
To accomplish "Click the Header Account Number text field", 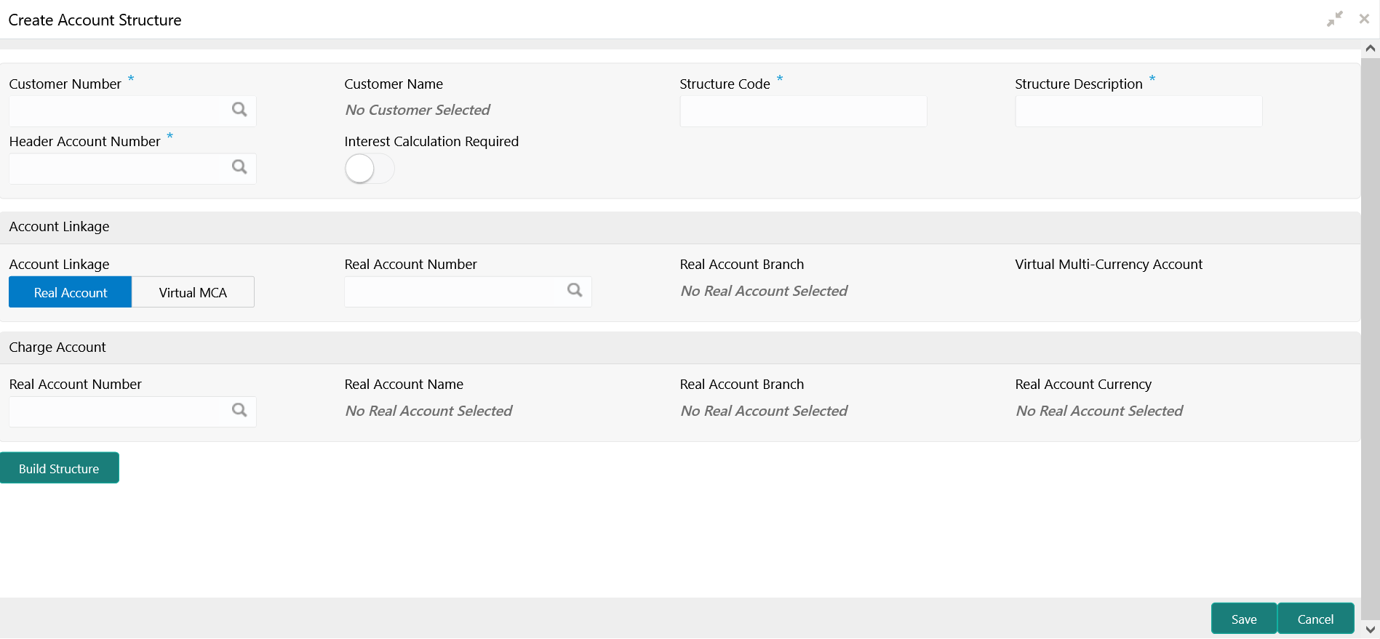I will point(114,169).
